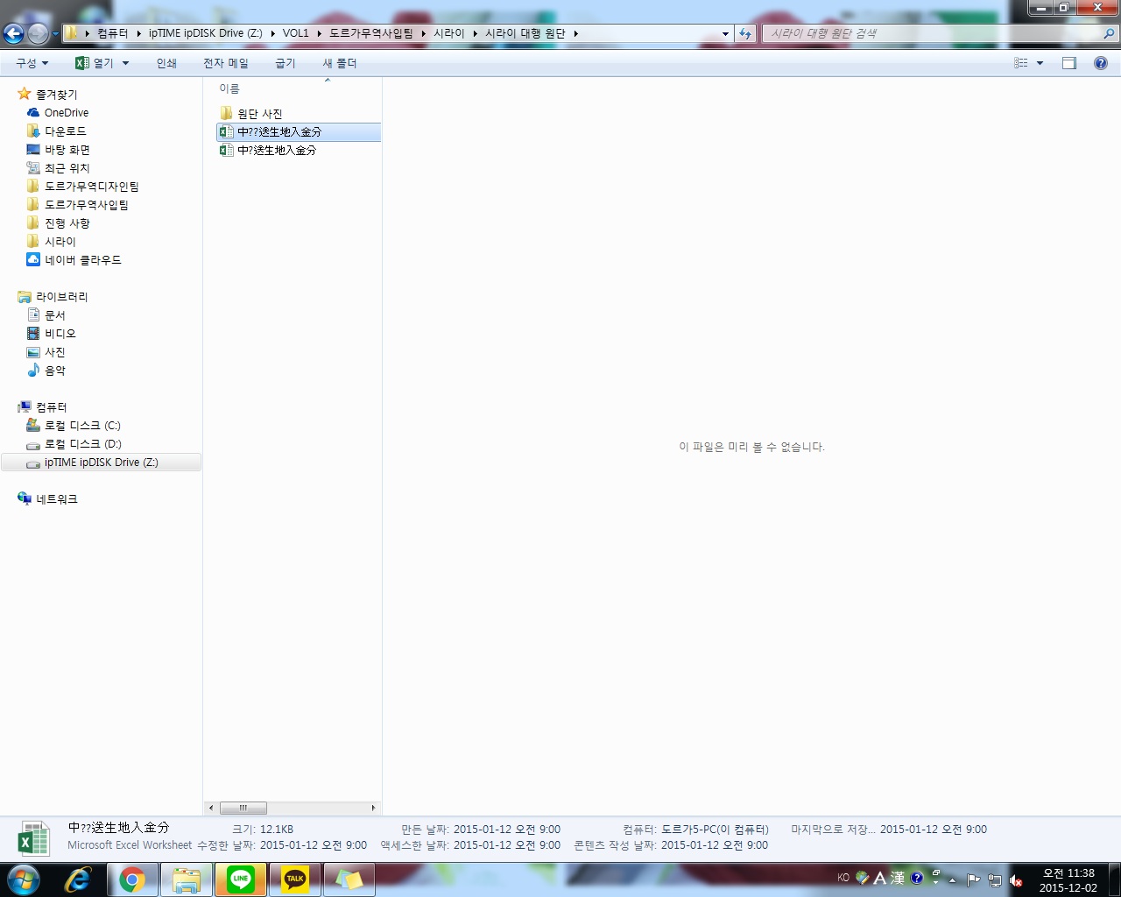The height and width of the screenshot is (897, 1121).
Task: Navigate to 도르가무역사입팀 in the breadcrumb
Action: point(371,33)
